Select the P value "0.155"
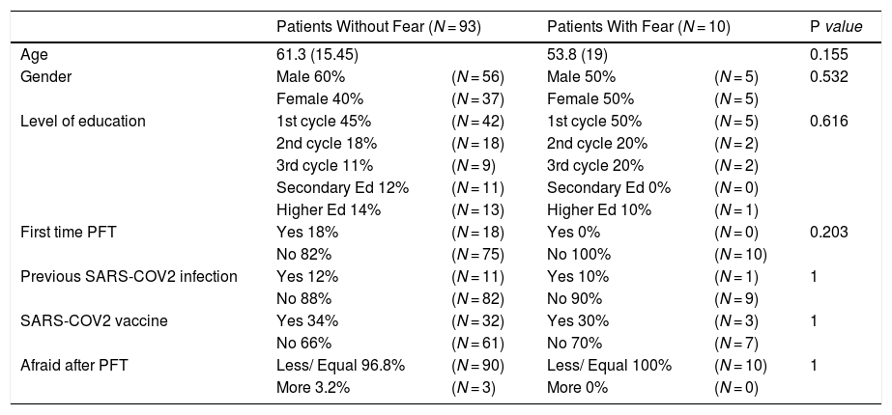Viewport: 892px width, 415px height. point(829,55)
